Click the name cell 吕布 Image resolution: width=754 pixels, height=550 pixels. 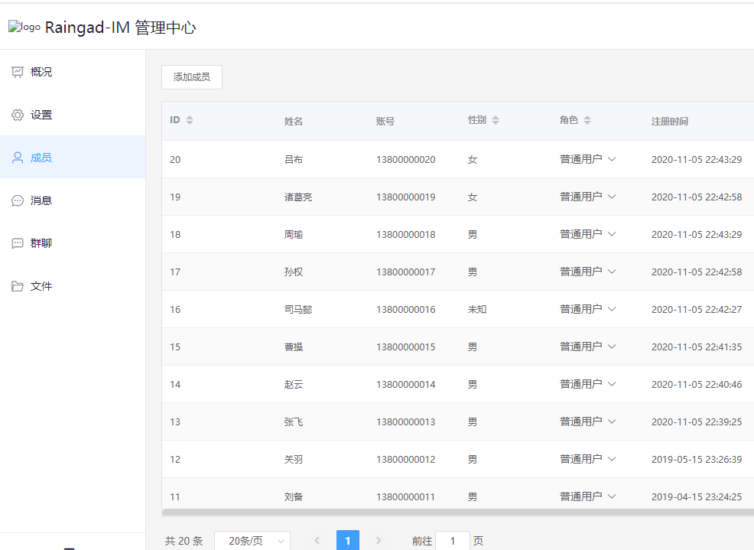(x=294, y=160)
